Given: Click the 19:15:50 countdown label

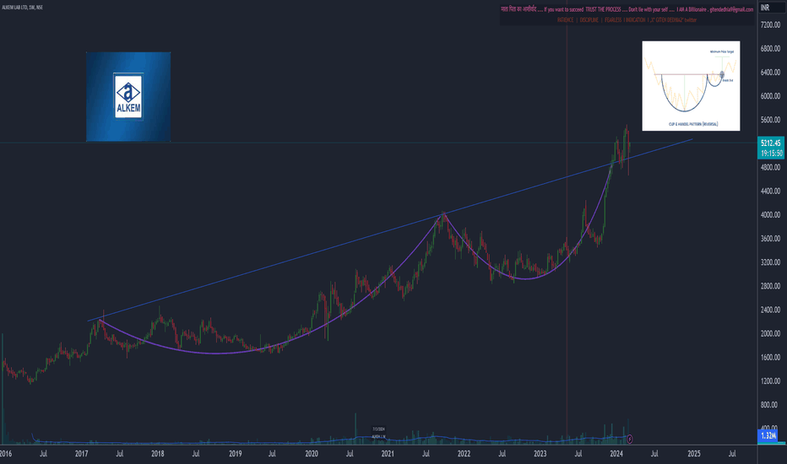Looking at the screenshot, I should click(771, 154).
